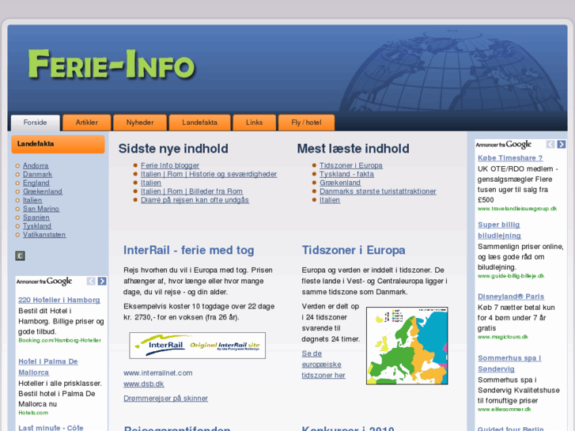Click the Mest læste indhold heading
The height and width of the screenshot is (431, 575).
tap(353, 149)
